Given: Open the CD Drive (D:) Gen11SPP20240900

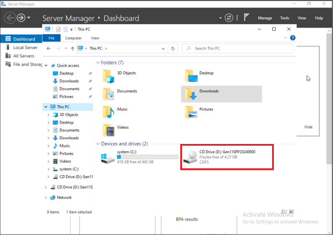Looking at the screenshot, I should point(190,157).
